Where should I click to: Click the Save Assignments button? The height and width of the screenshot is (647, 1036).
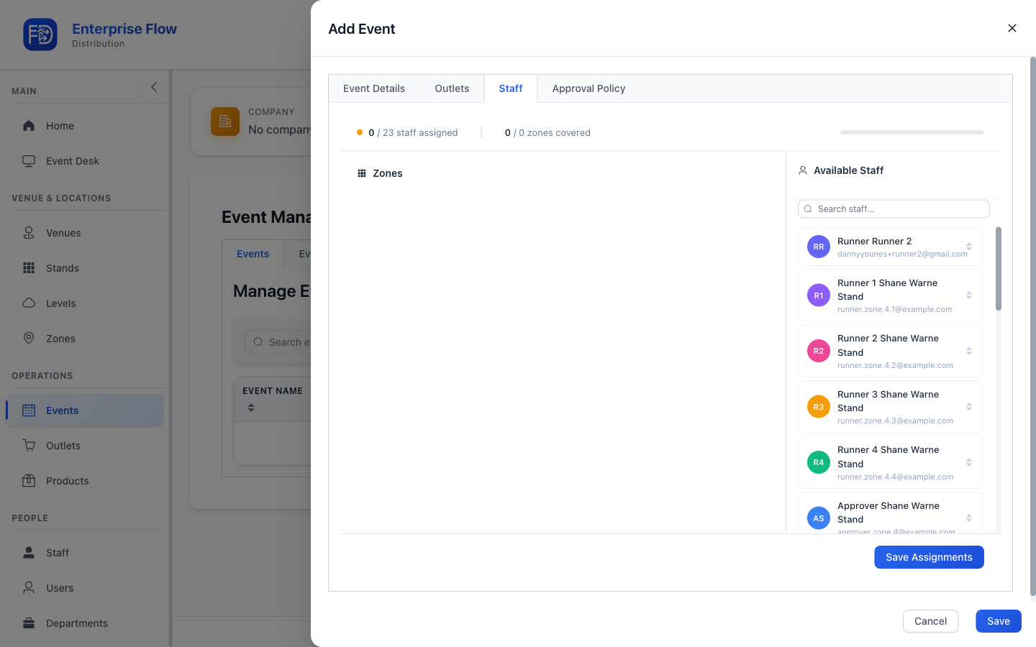click(x=929, y=557)
